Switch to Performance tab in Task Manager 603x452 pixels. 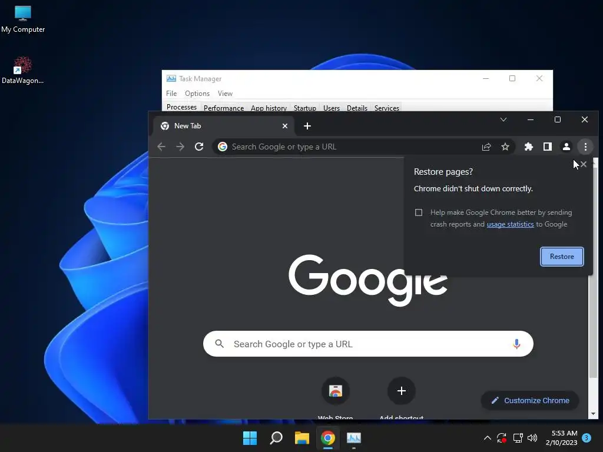(224, 108)
